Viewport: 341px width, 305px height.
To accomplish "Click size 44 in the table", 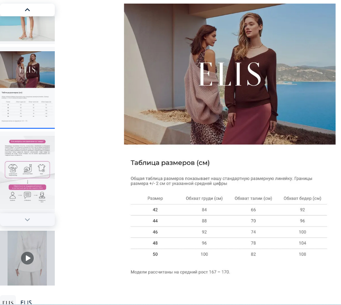I will (x=155, y=221).
